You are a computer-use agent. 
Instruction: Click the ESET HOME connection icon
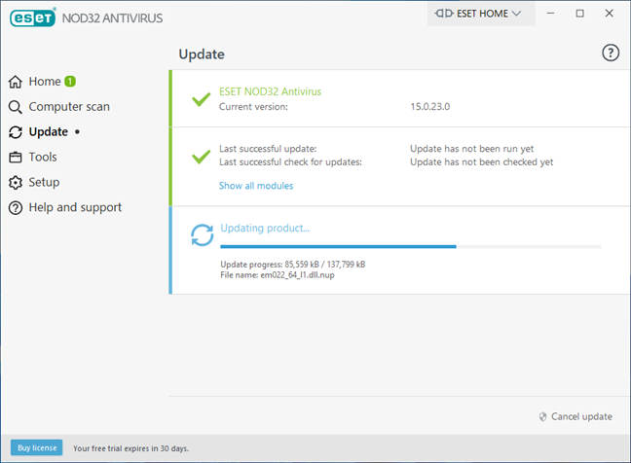[444, 14]
